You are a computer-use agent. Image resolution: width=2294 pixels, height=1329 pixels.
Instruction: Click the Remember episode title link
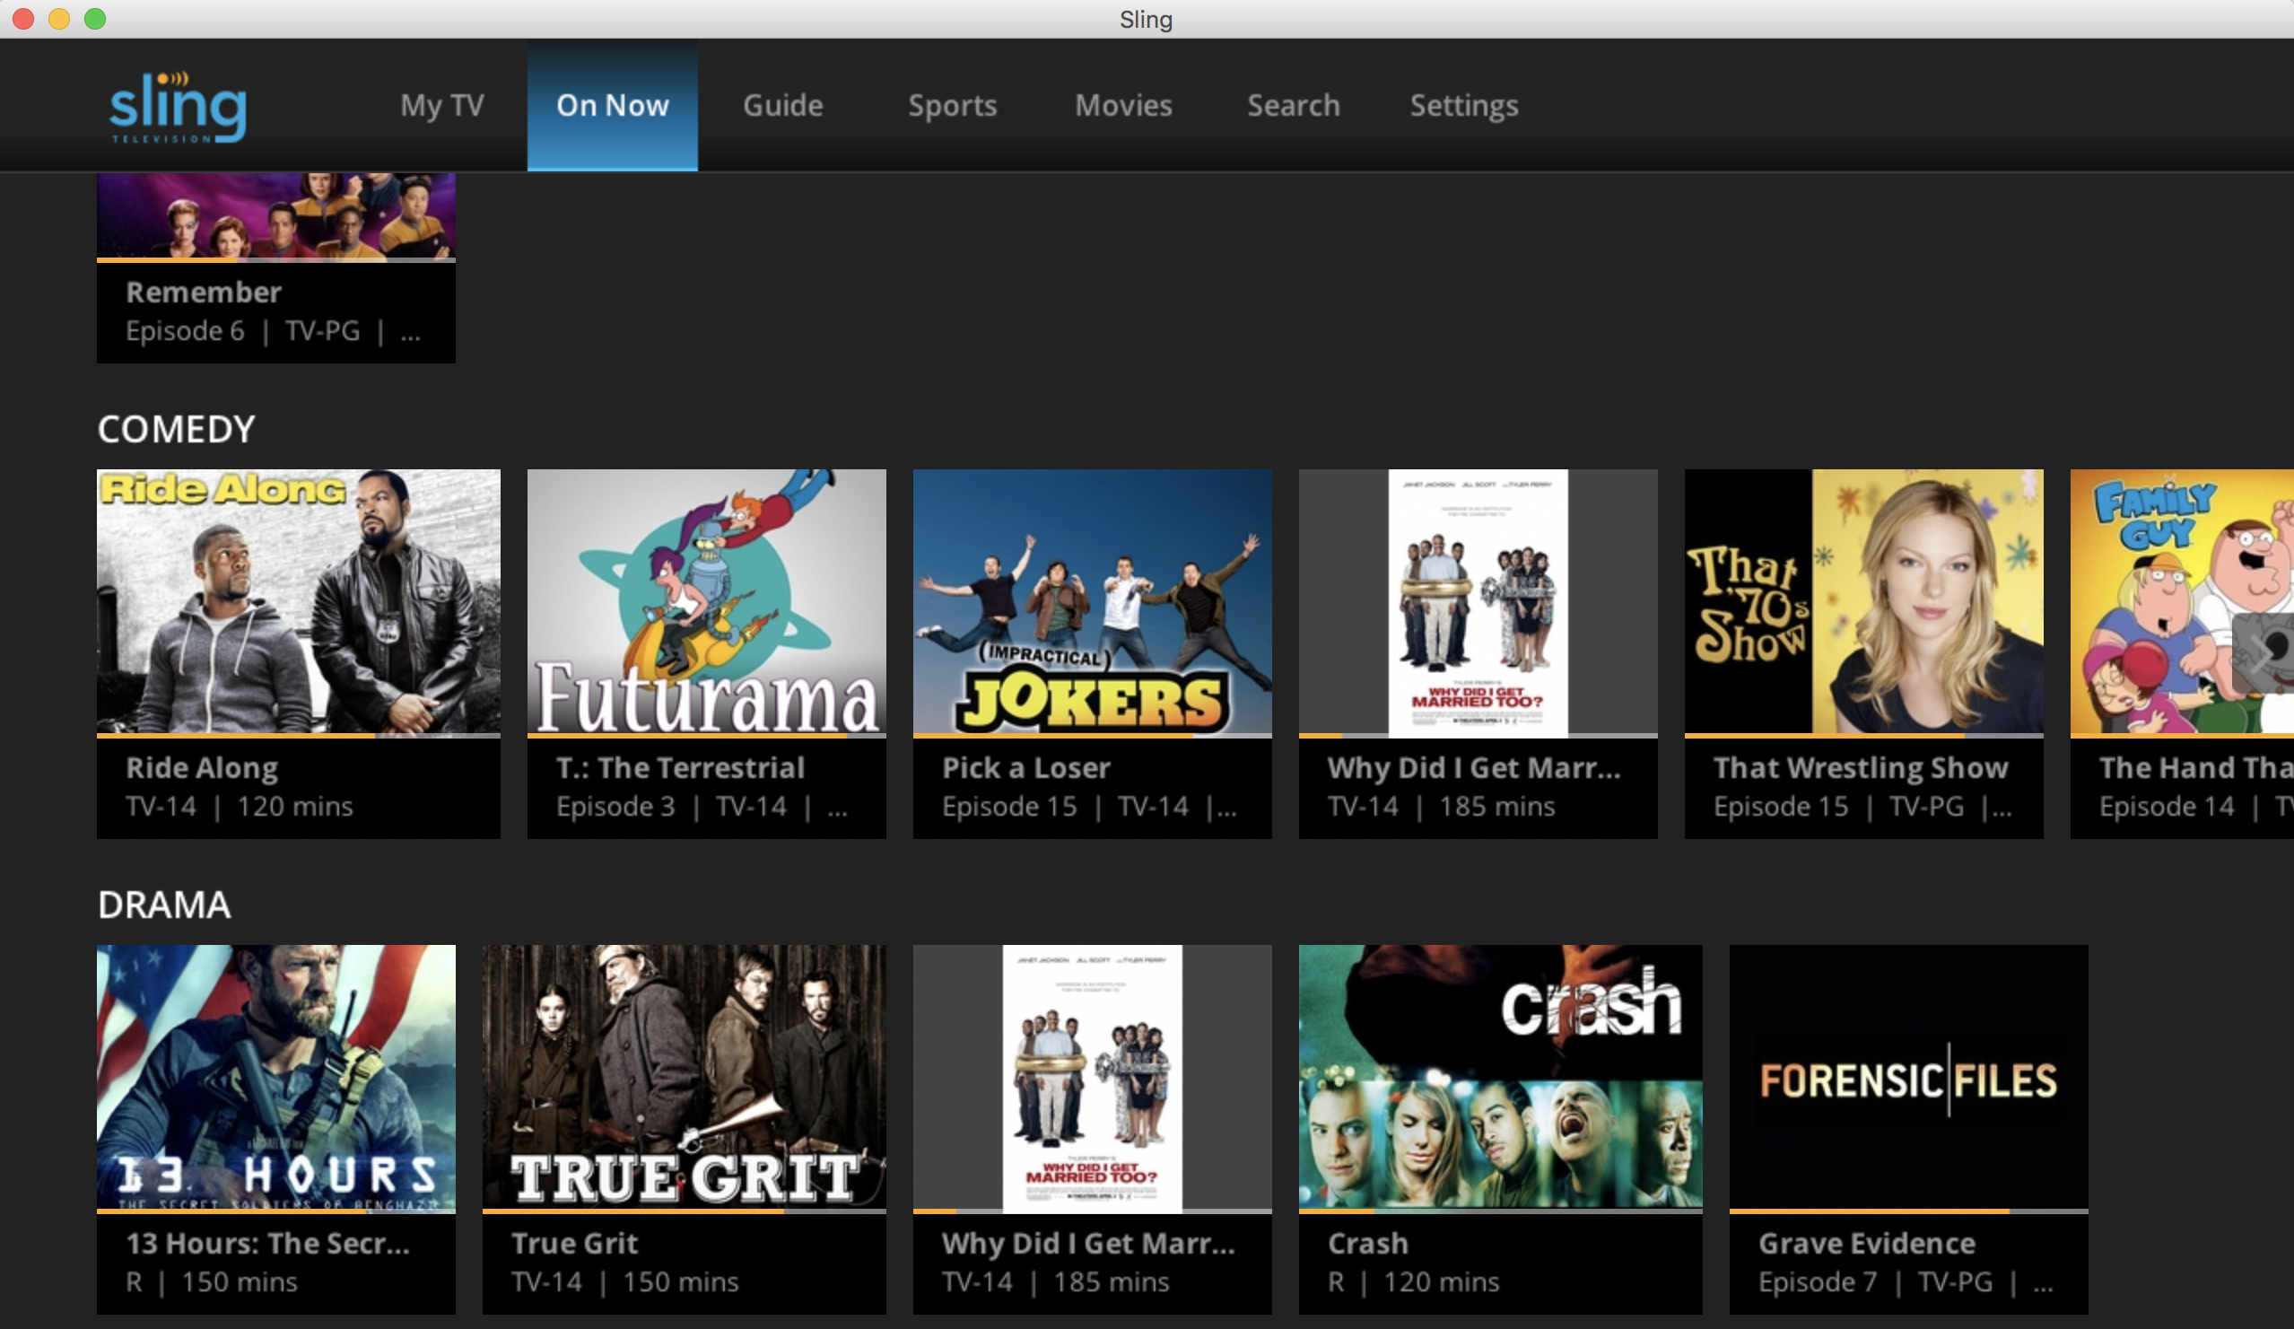204,293
